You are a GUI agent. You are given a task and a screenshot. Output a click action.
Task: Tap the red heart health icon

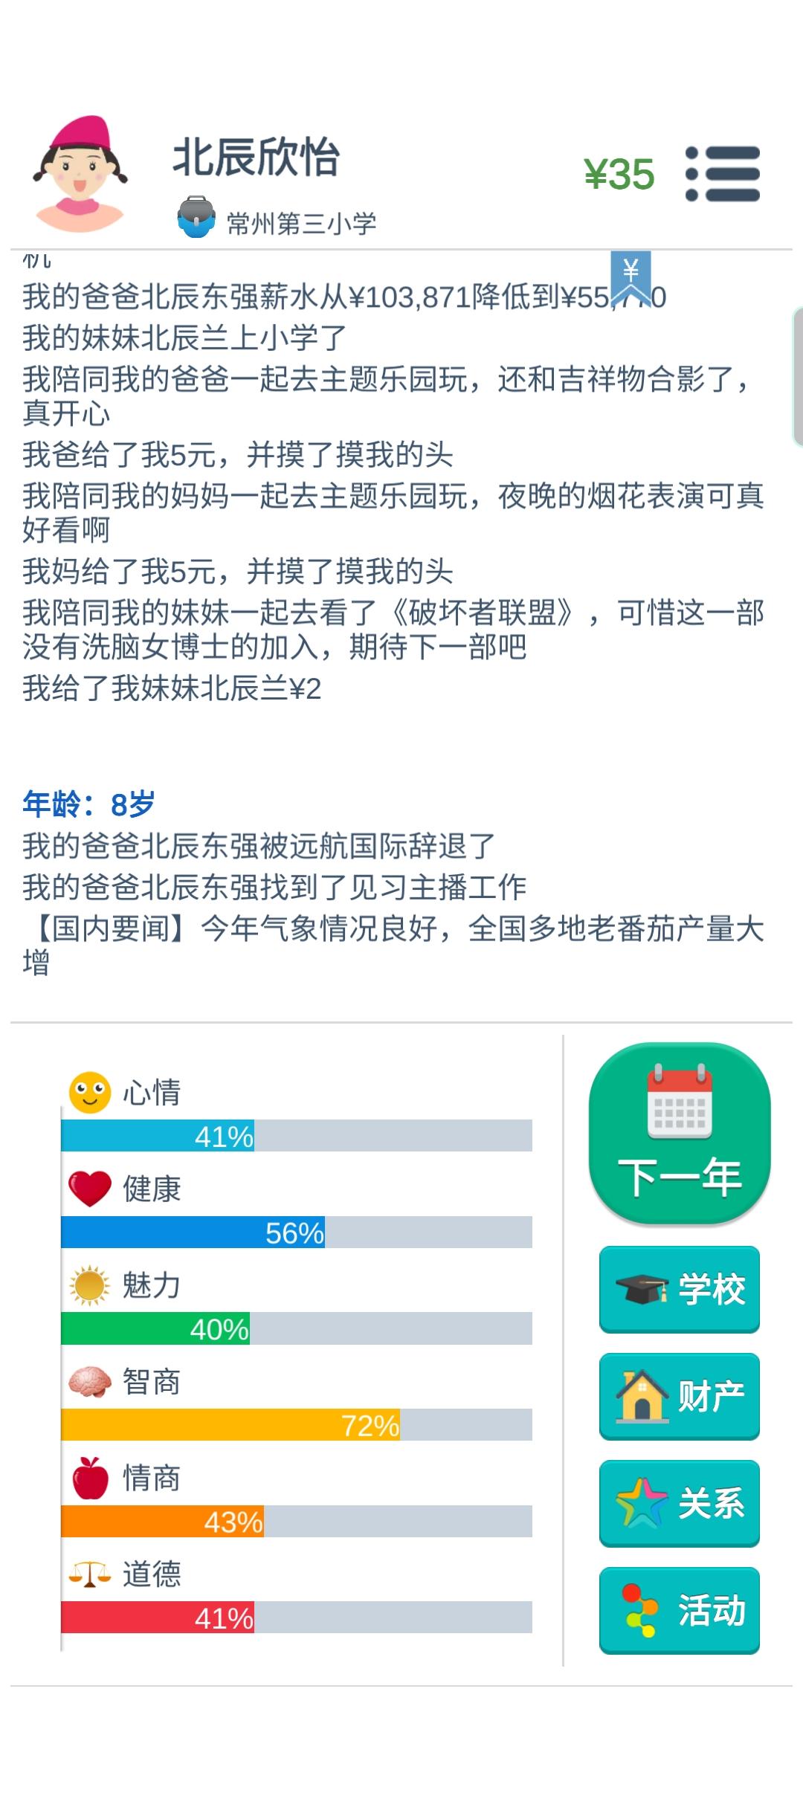click(90, 1189)
